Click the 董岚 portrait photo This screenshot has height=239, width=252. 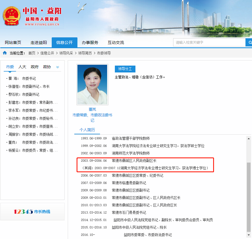(x=92, y=84)
